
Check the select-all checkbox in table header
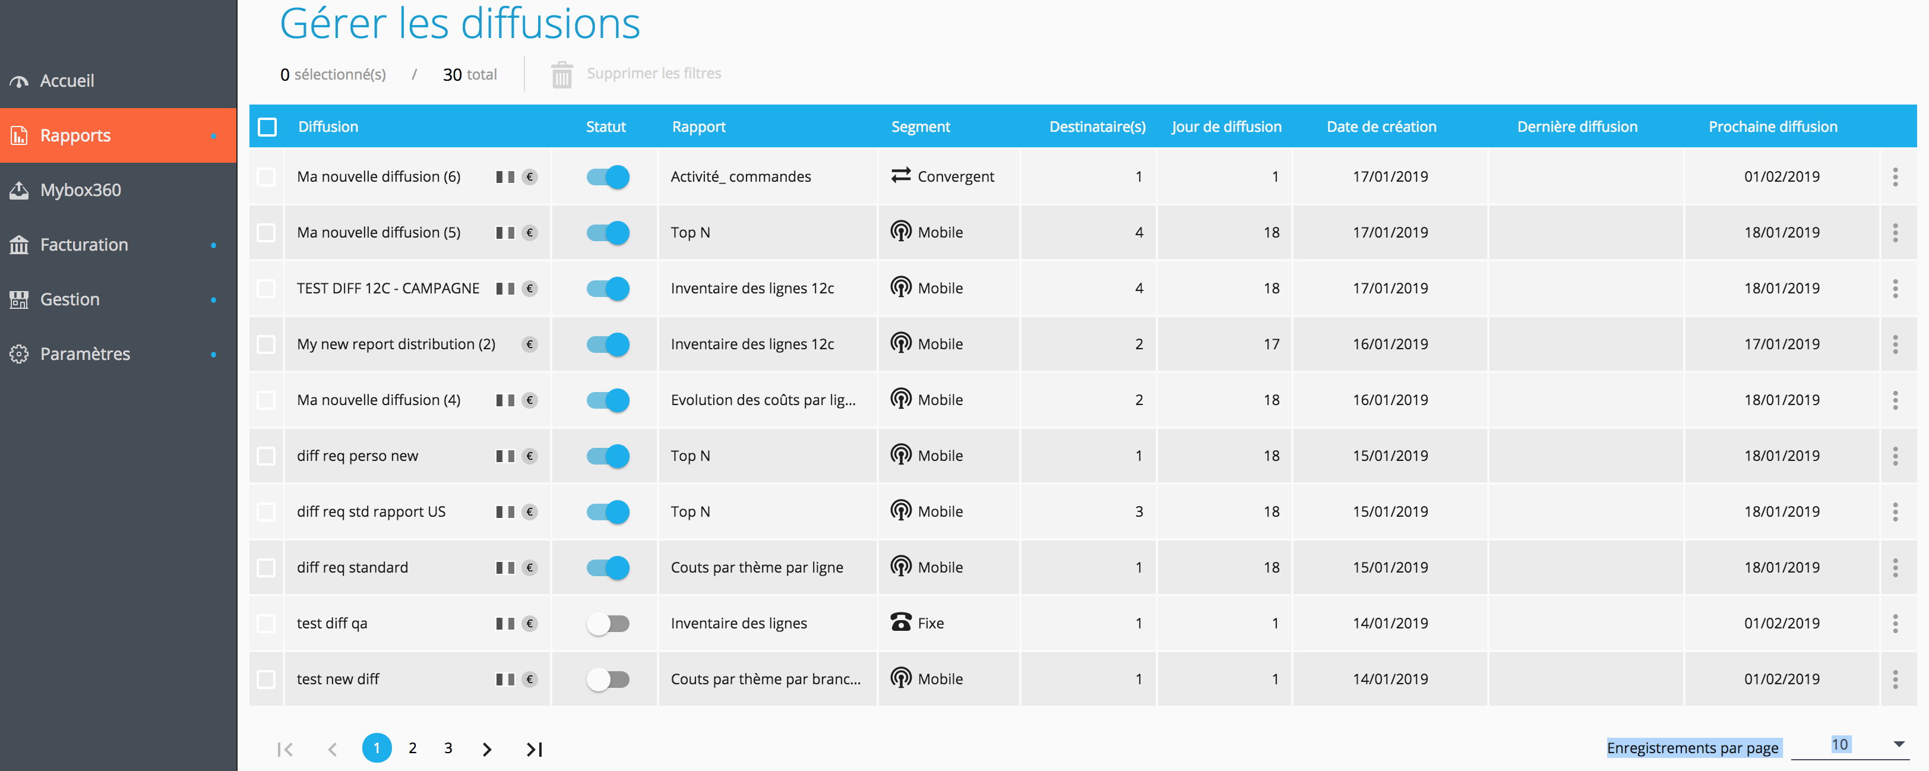[x=267, y=127]
